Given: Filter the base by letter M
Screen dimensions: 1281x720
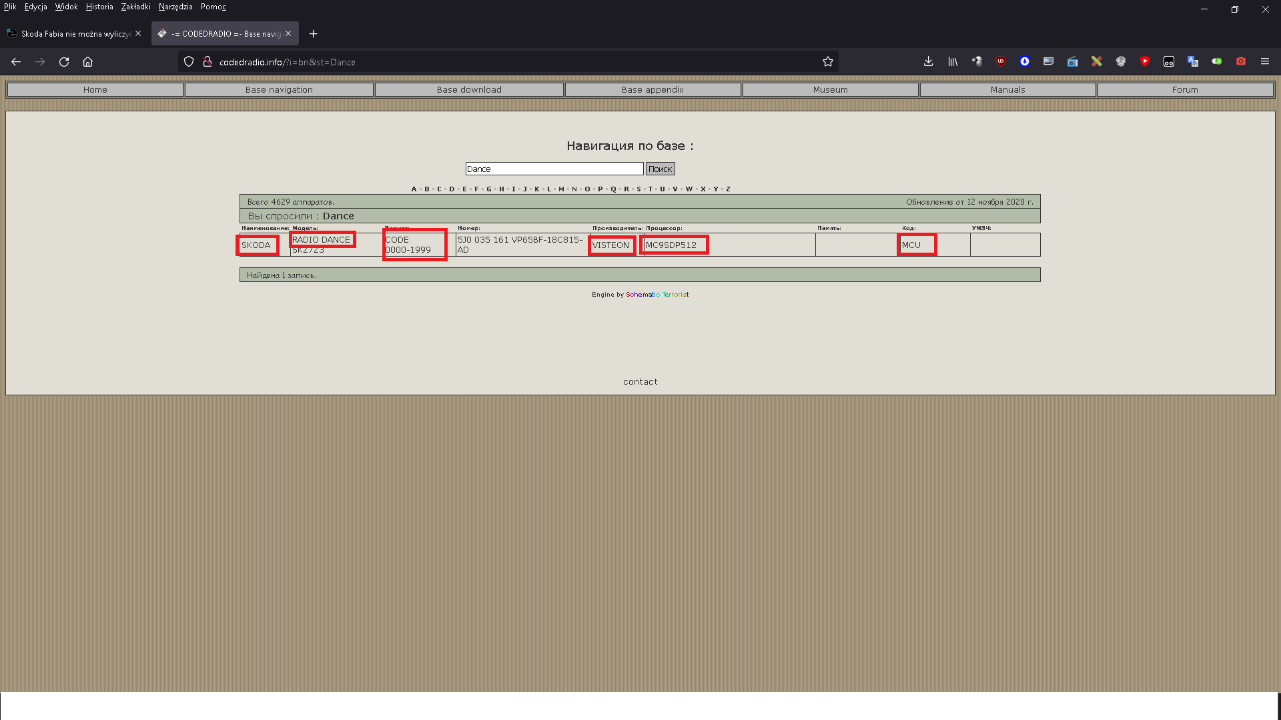Looking at the screenshot, I should pos(561,189).
